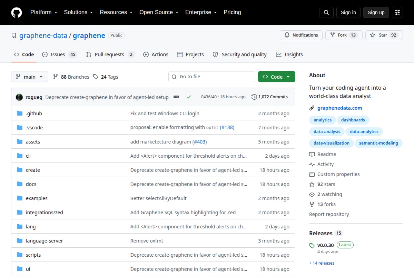Open commit hash 0436f40
The height and width of the screenshot is (276, 414).
209,97
